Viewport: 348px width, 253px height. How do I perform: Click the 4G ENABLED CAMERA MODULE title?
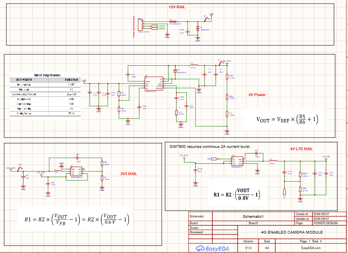click(x=292, y=232)
